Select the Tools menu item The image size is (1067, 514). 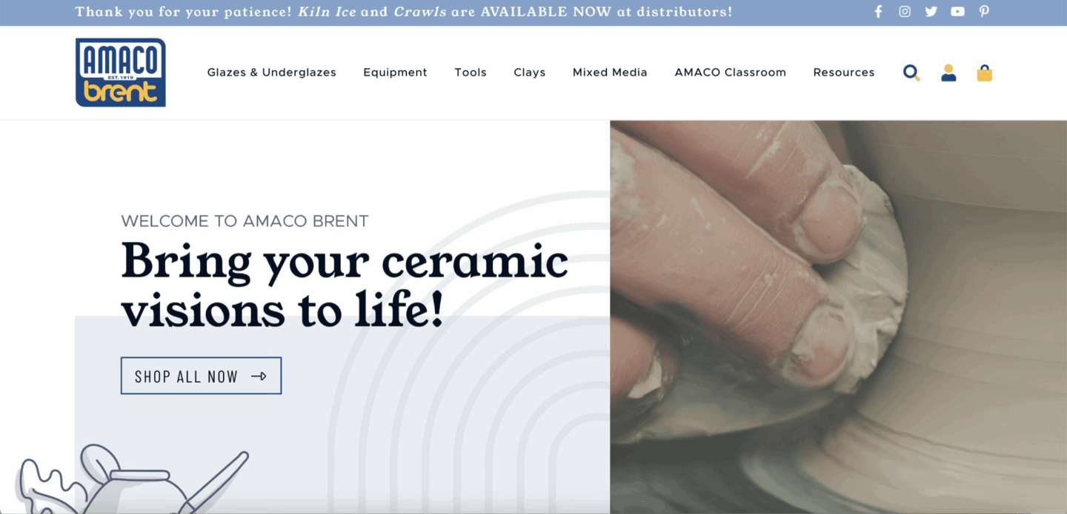coord(471,72)
